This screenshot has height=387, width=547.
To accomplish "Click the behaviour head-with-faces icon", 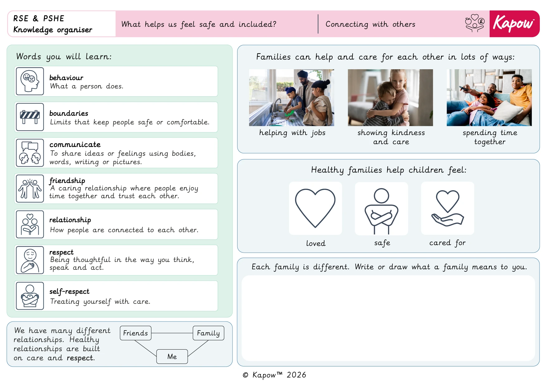I will (30, 81).
